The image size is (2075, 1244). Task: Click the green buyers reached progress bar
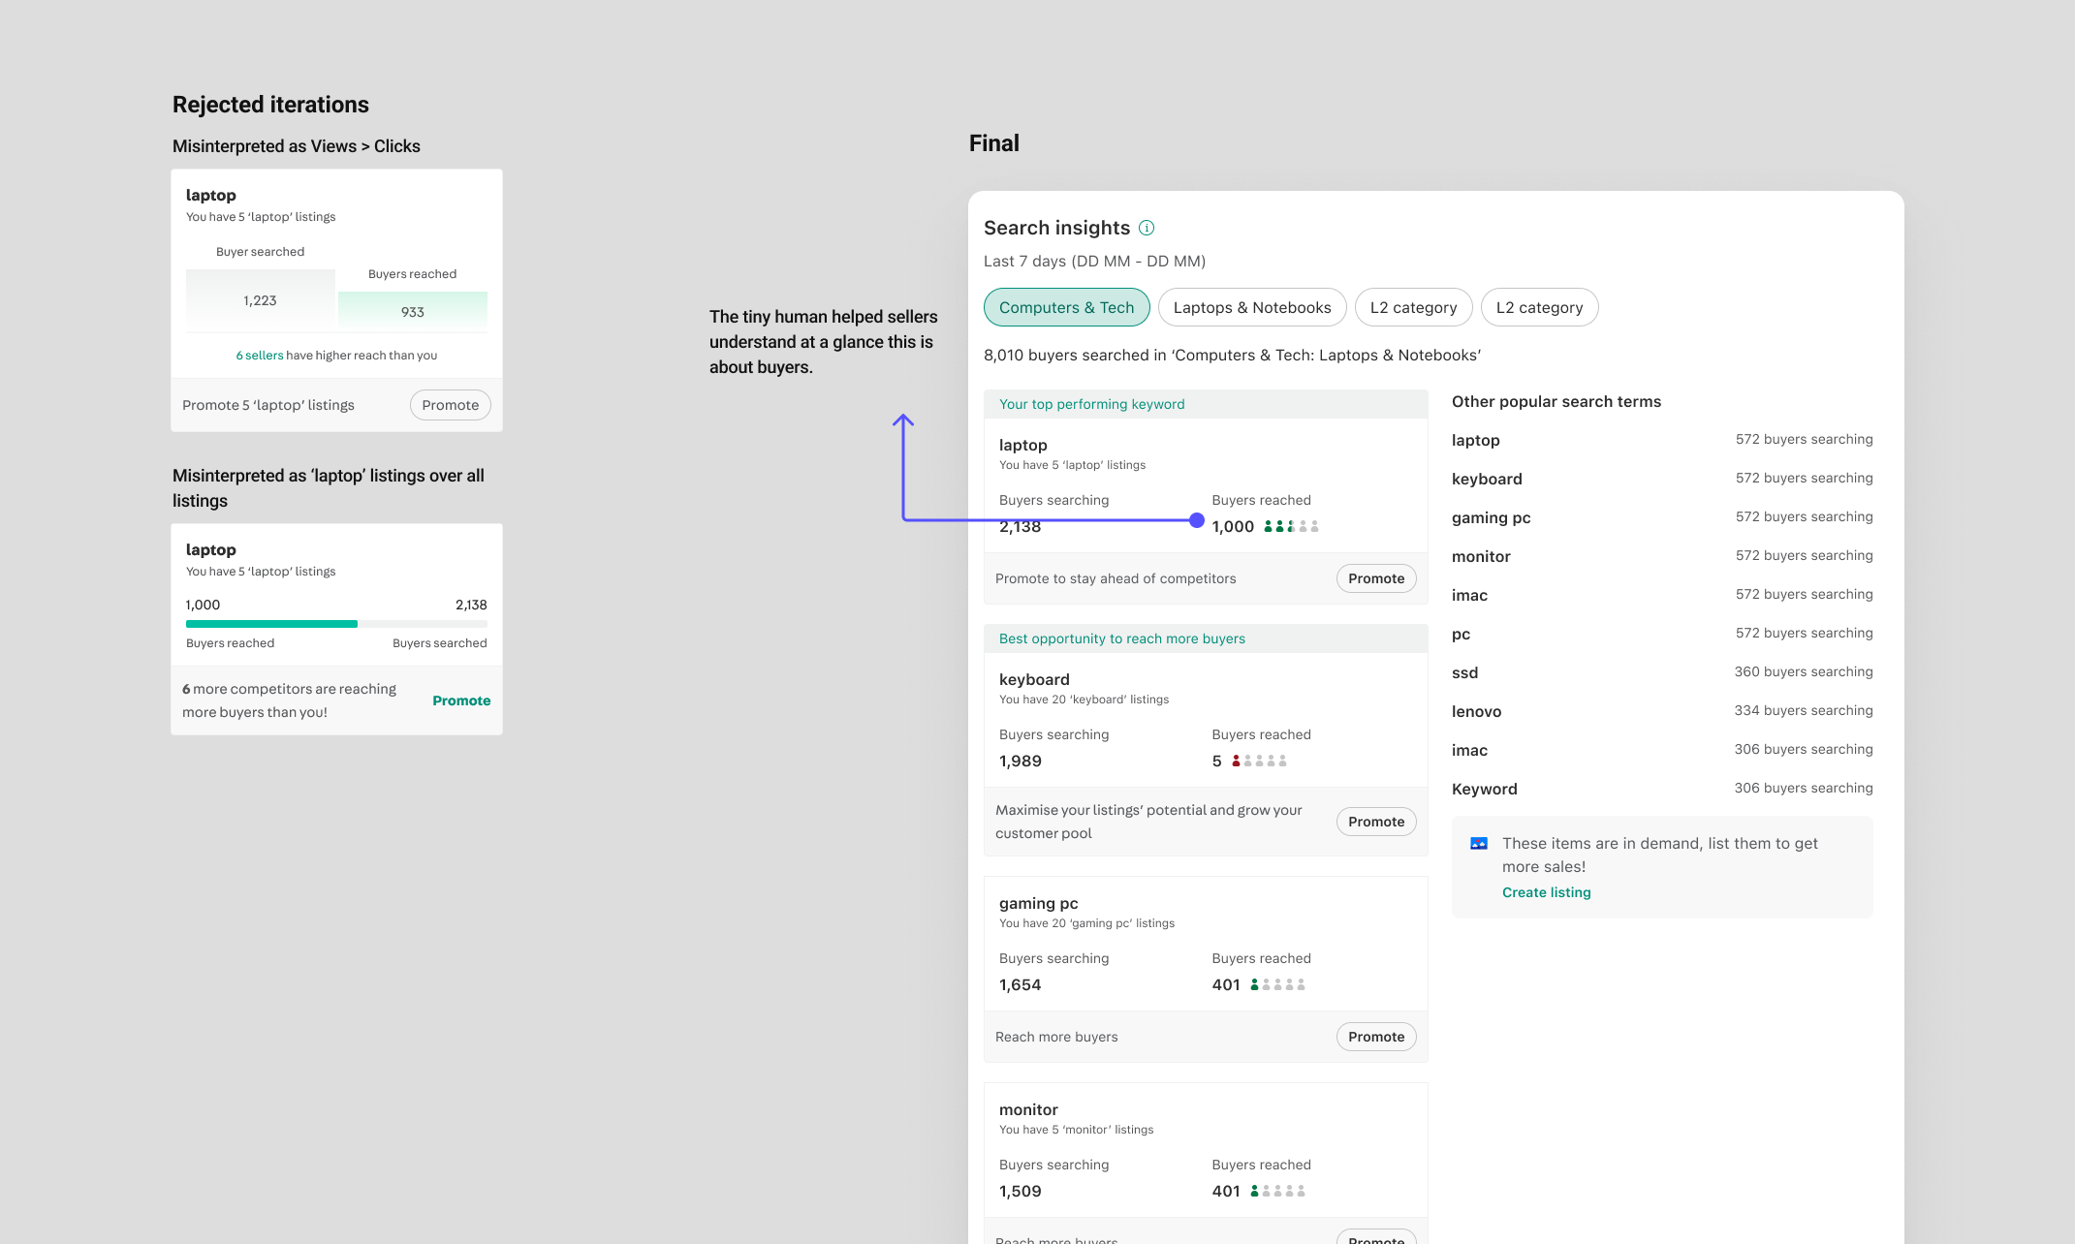(x=271, y=624)
